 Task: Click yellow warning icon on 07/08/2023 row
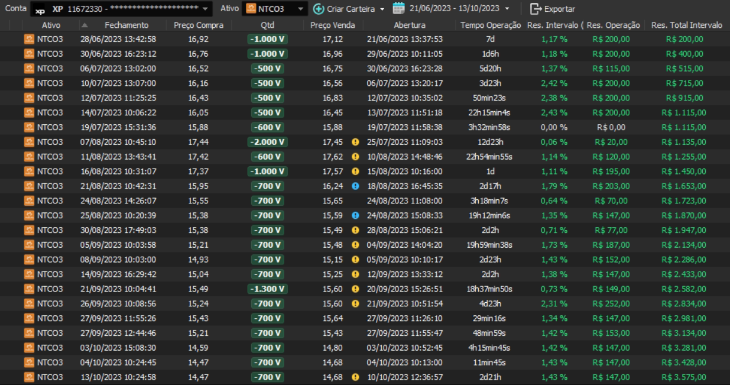(x=355, y=142)
